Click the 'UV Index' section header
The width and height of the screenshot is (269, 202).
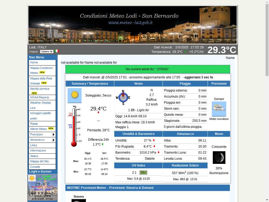coord(138,165)
